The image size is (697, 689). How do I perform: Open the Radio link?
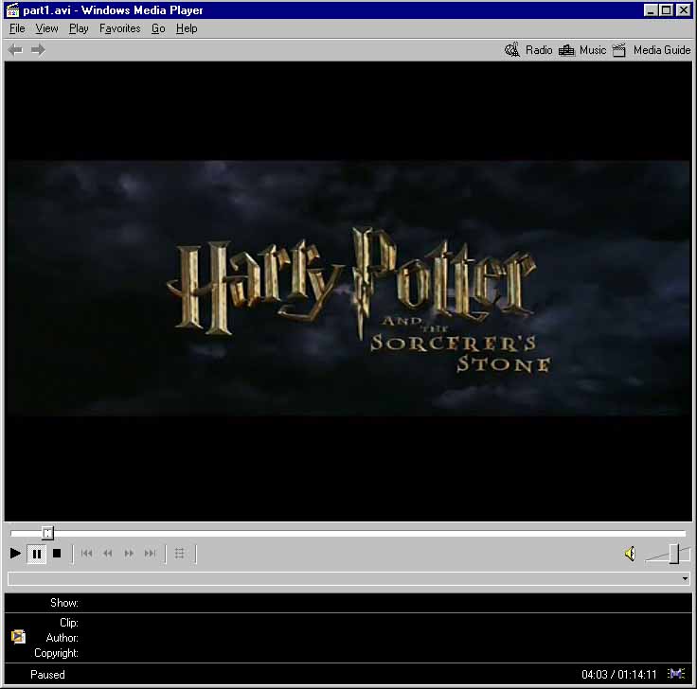click(x=539, y=50)
